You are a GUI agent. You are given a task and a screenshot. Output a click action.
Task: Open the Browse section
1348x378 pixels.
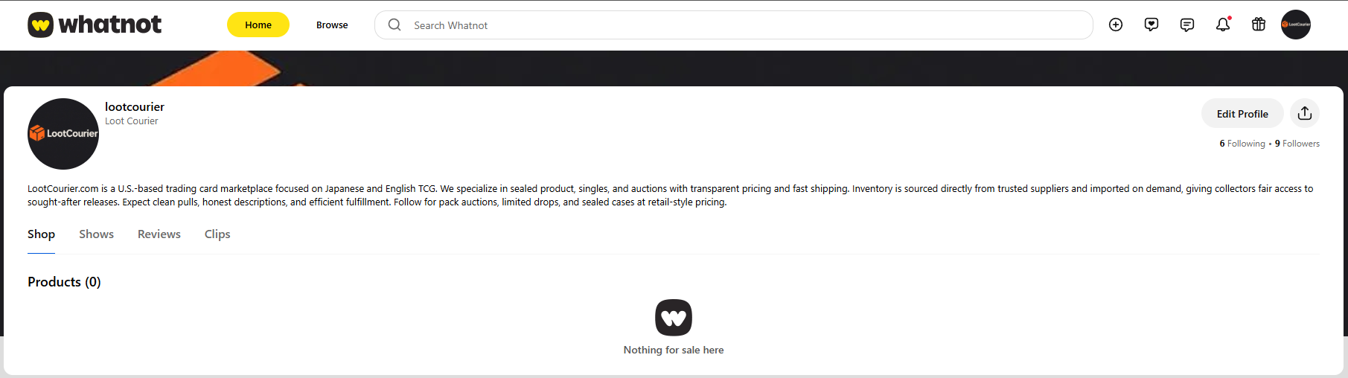(x=332, y=25)
